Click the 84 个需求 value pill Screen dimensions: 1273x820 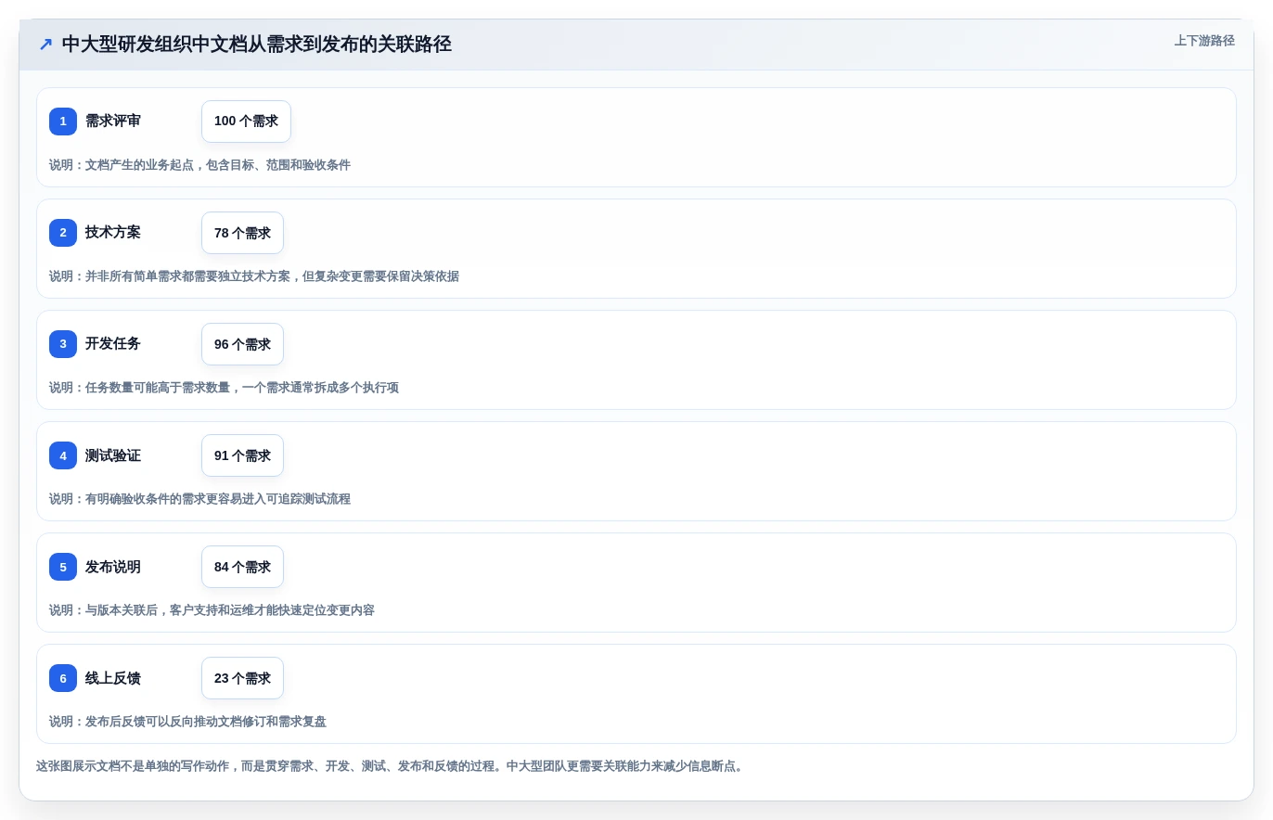click(x=242, y=567)
